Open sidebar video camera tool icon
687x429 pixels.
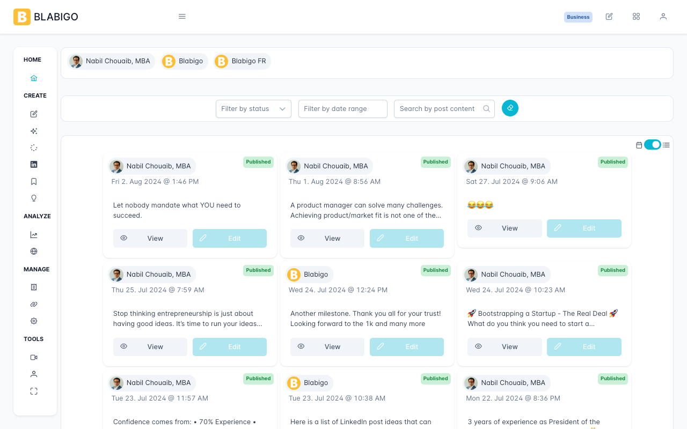click(x=34, y=357)
